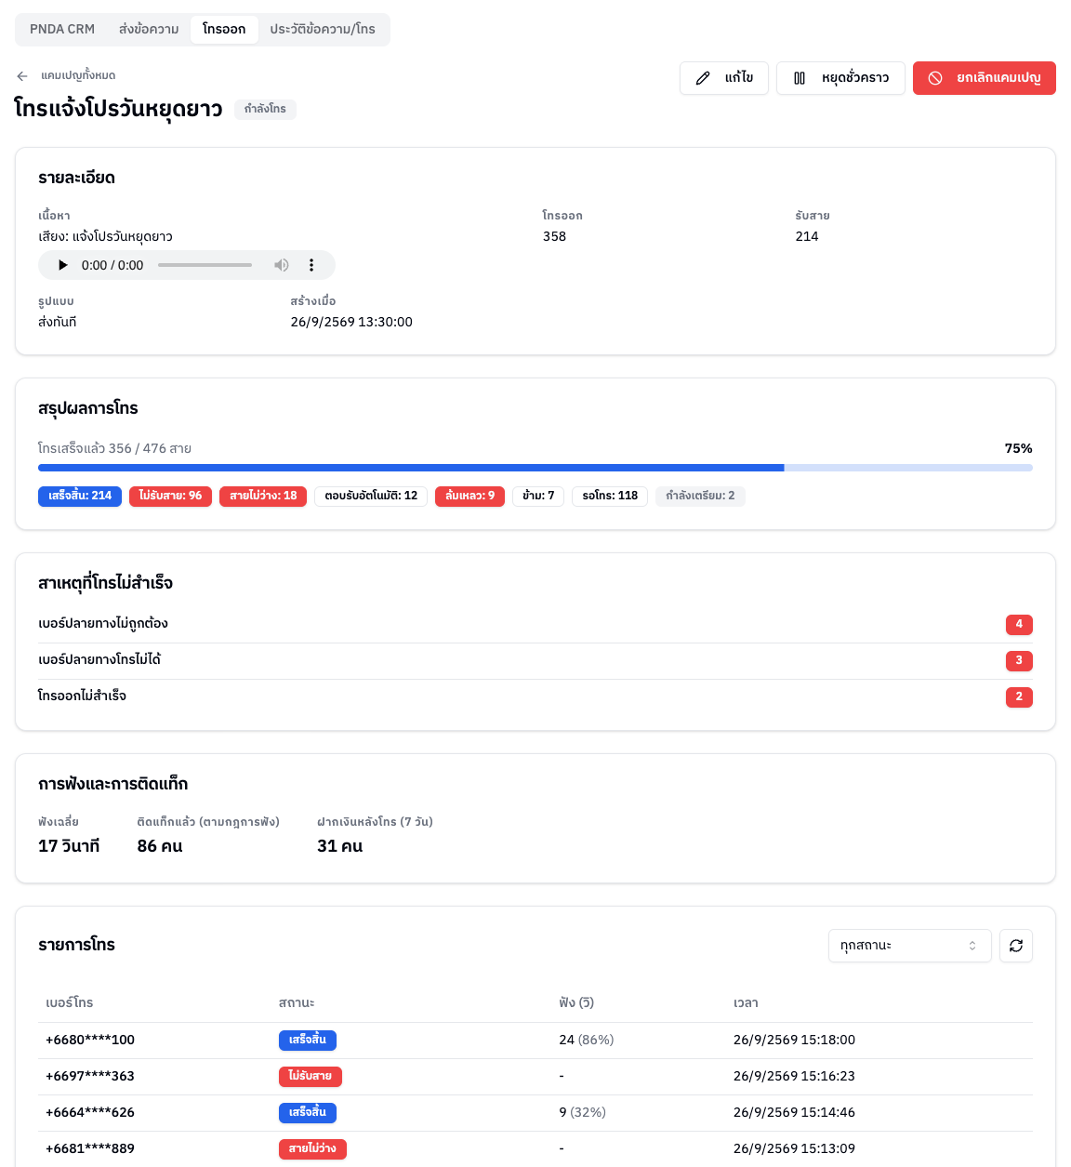Click the PNDA CRM tab
The image size is (1071, 1167).
point(62,30)
